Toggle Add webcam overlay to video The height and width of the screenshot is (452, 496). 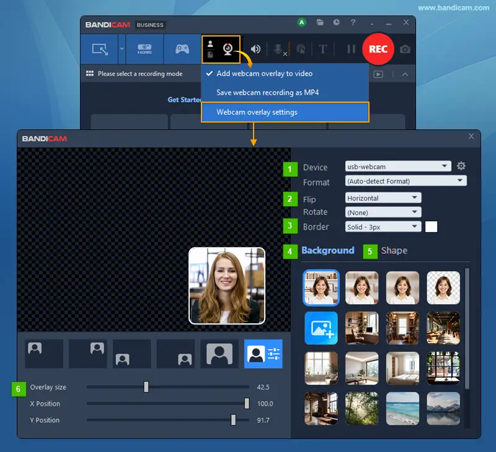click(285, 74)
